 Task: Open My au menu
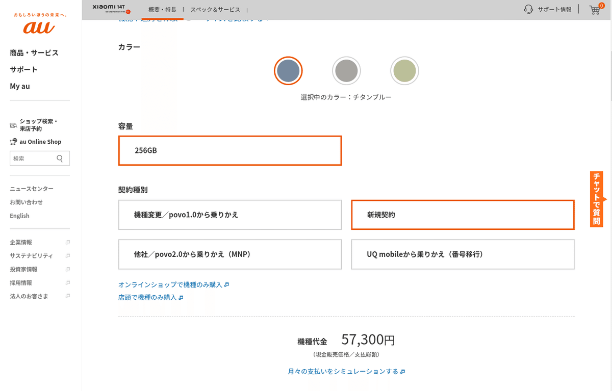20,86
